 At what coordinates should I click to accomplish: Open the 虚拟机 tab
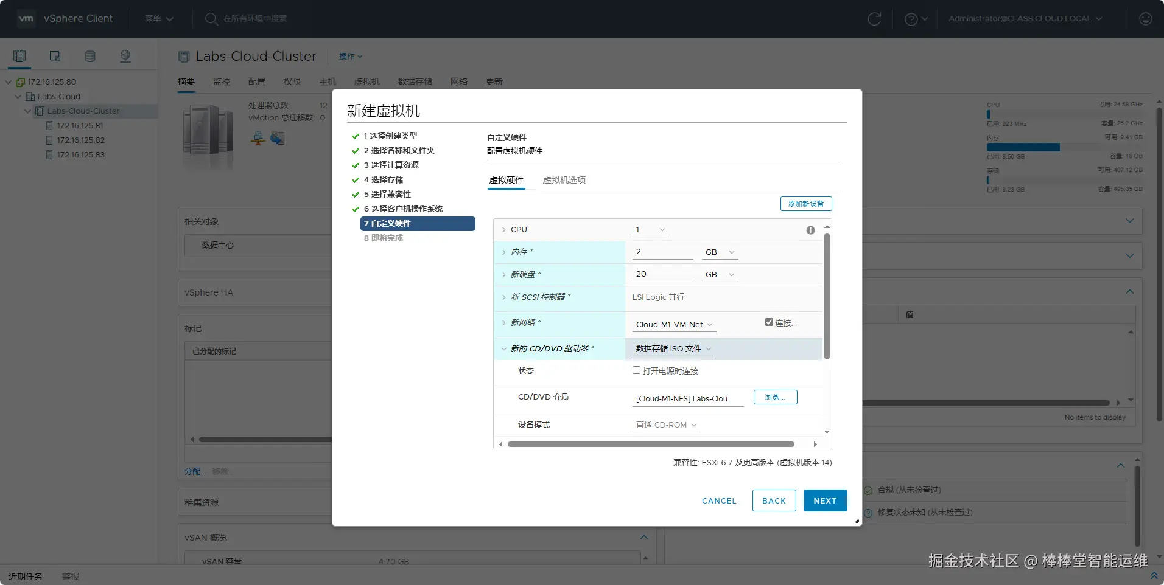pyautogui.click(x=367, y=81)
